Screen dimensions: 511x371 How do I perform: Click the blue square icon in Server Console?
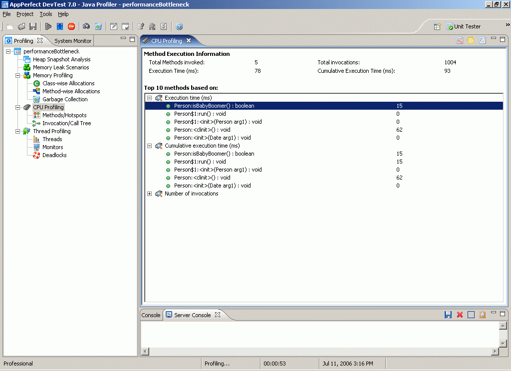pos(471,315)
